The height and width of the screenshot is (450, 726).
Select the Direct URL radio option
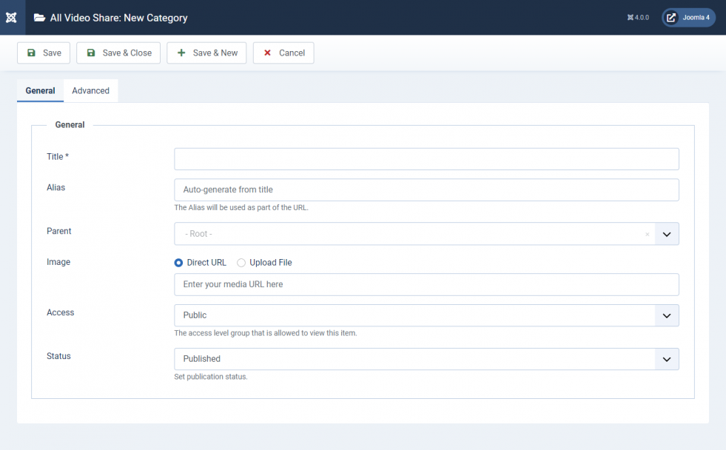tap(178, 263)
